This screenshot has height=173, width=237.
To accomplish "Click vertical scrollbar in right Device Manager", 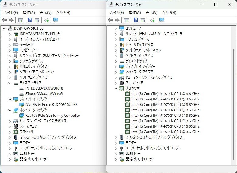I will [x=234, y=104].
